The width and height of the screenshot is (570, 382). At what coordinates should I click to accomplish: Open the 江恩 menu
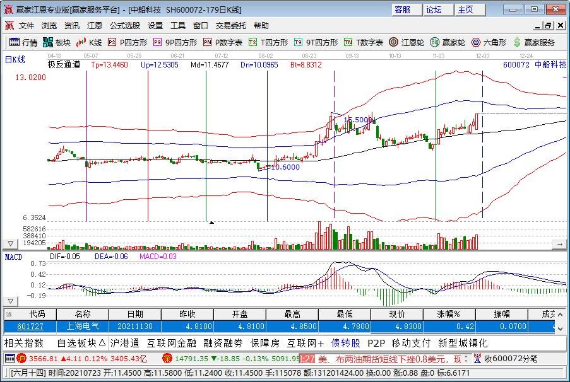(95, 25)
